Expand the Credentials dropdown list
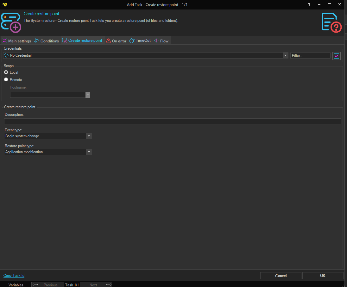The image size is (347, 287). (x=285, y=55)
